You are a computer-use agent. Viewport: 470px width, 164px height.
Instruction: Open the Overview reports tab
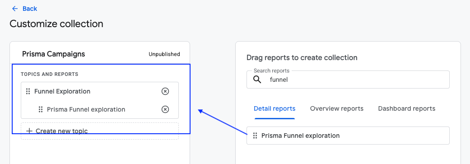(337, 108)
